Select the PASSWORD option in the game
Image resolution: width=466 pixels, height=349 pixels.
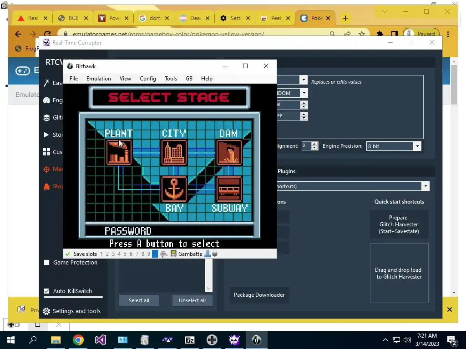click(x=128, y=231)
